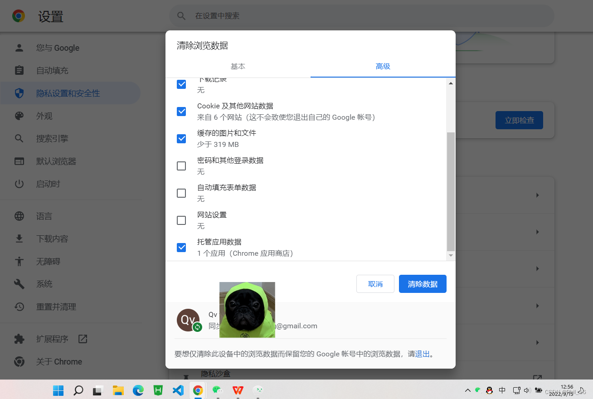Click the 退出 link
The height and width of the screenshot is (399, 593).
pyautogui.click(x=423, y=354)
